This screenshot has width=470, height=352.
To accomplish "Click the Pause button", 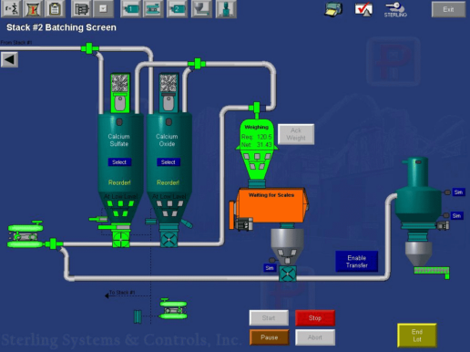I will pos(270,337).
